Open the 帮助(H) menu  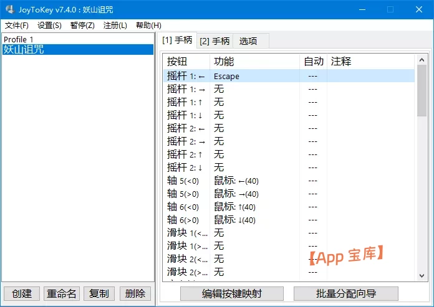(148, 26)
